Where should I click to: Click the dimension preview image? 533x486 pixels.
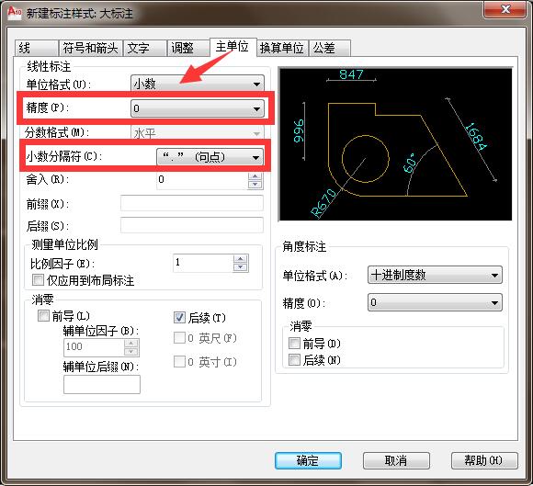[x=395, y=144]
